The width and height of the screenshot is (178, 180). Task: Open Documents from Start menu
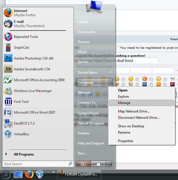click(x=86, y=32)
